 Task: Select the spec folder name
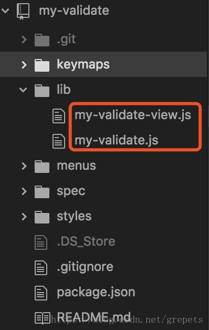coord(71,191)
